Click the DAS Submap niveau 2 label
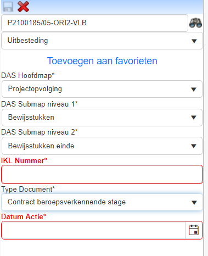208x256 pixels. pos(40,132)
